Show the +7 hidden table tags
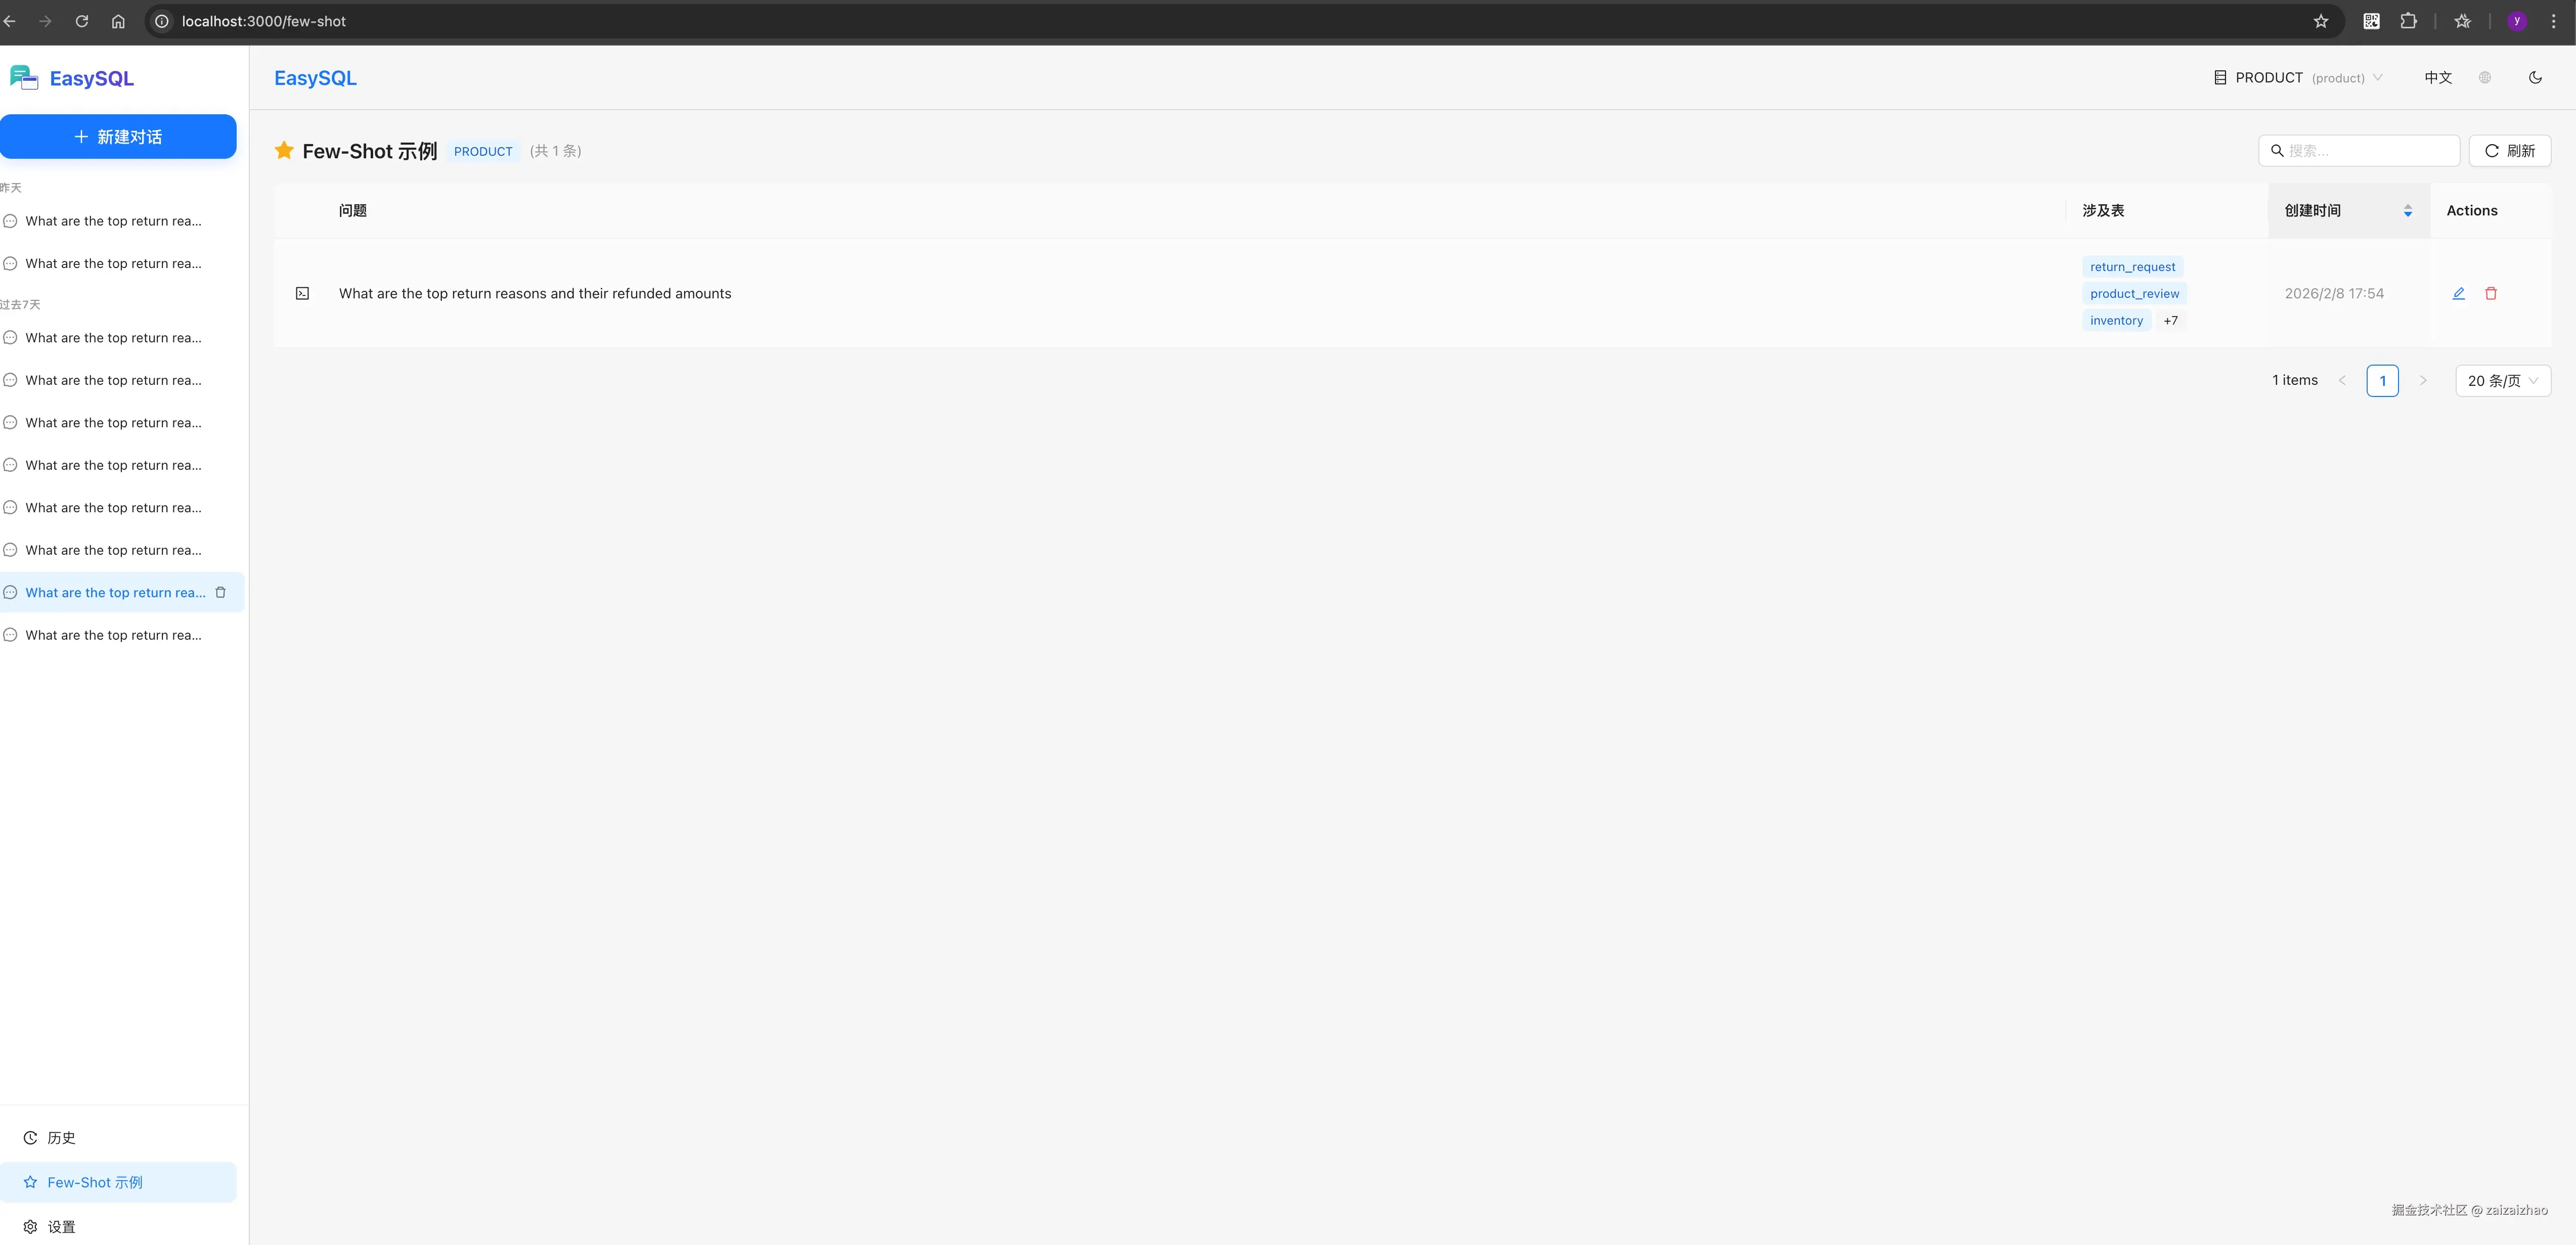The width and height of the screenshot is (2576, 1245). tap(2171, 321)
